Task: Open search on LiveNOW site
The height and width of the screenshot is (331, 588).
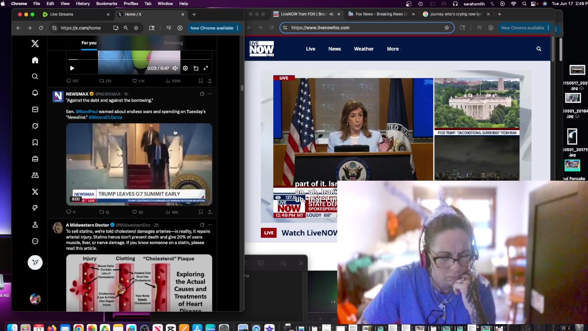Action: pos(539,49)
